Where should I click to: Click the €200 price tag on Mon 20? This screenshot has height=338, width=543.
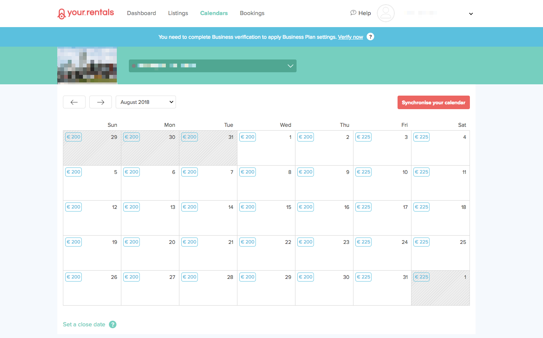click(132, 242)
